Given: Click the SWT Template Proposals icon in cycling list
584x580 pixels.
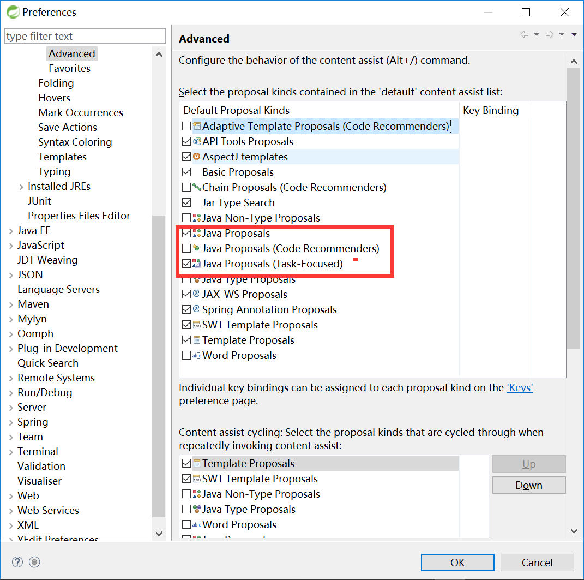Looking at the screenshot, I should [x=197, y=479].
